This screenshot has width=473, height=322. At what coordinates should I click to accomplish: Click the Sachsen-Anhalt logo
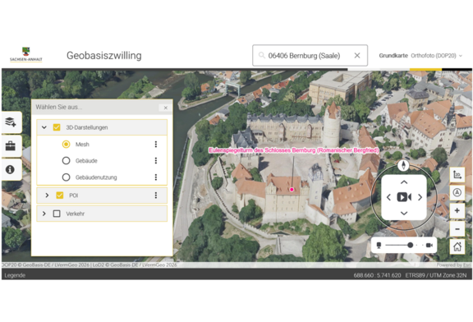point(26,54)
